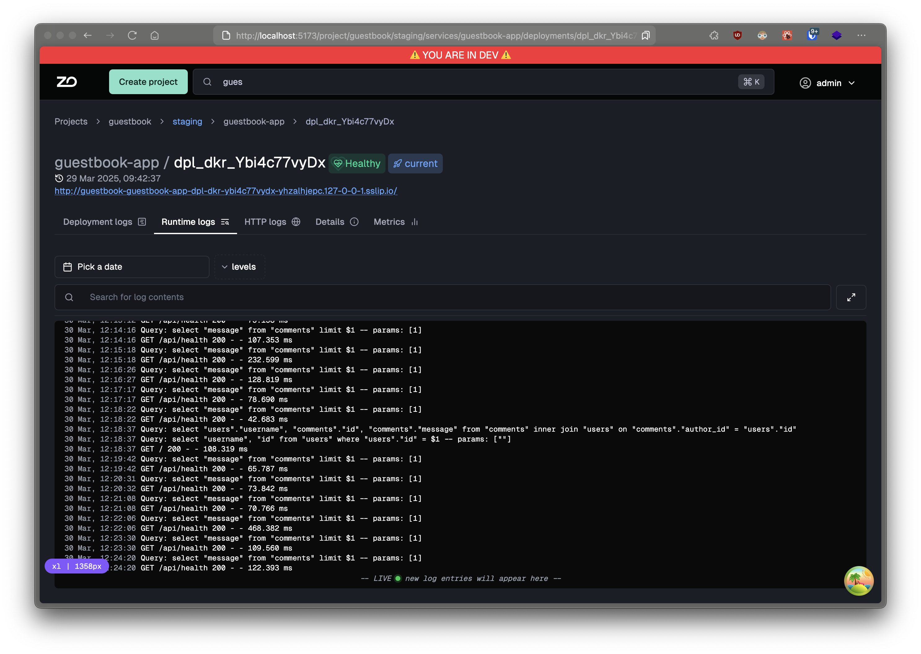Switch to Deployment logs tab
This screenshot has height=654, width=921.
pyautogui.click(x=104, y=222)
